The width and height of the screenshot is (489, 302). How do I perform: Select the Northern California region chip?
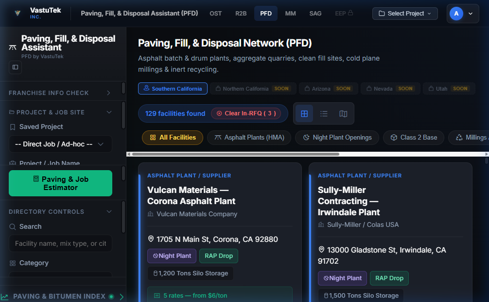[x=253, y=89]
